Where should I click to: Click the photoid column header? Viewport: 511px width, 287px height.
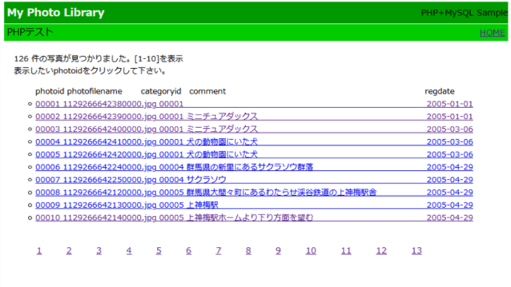pyautogui.click(x=50, y=91)
